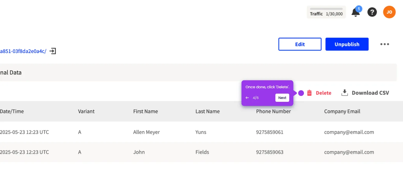Click the Phone Number column header
Screen dimensions: 403x178
point(273,111)
